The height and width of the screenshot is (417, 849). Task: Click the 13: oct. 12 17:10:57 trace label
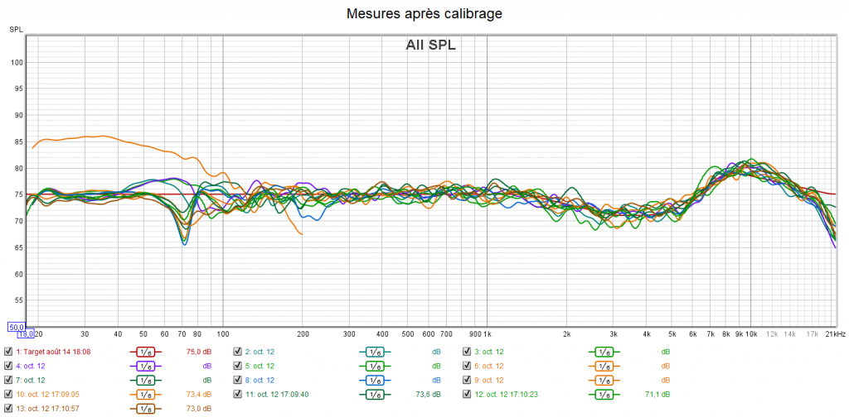(x=47, y=409)
